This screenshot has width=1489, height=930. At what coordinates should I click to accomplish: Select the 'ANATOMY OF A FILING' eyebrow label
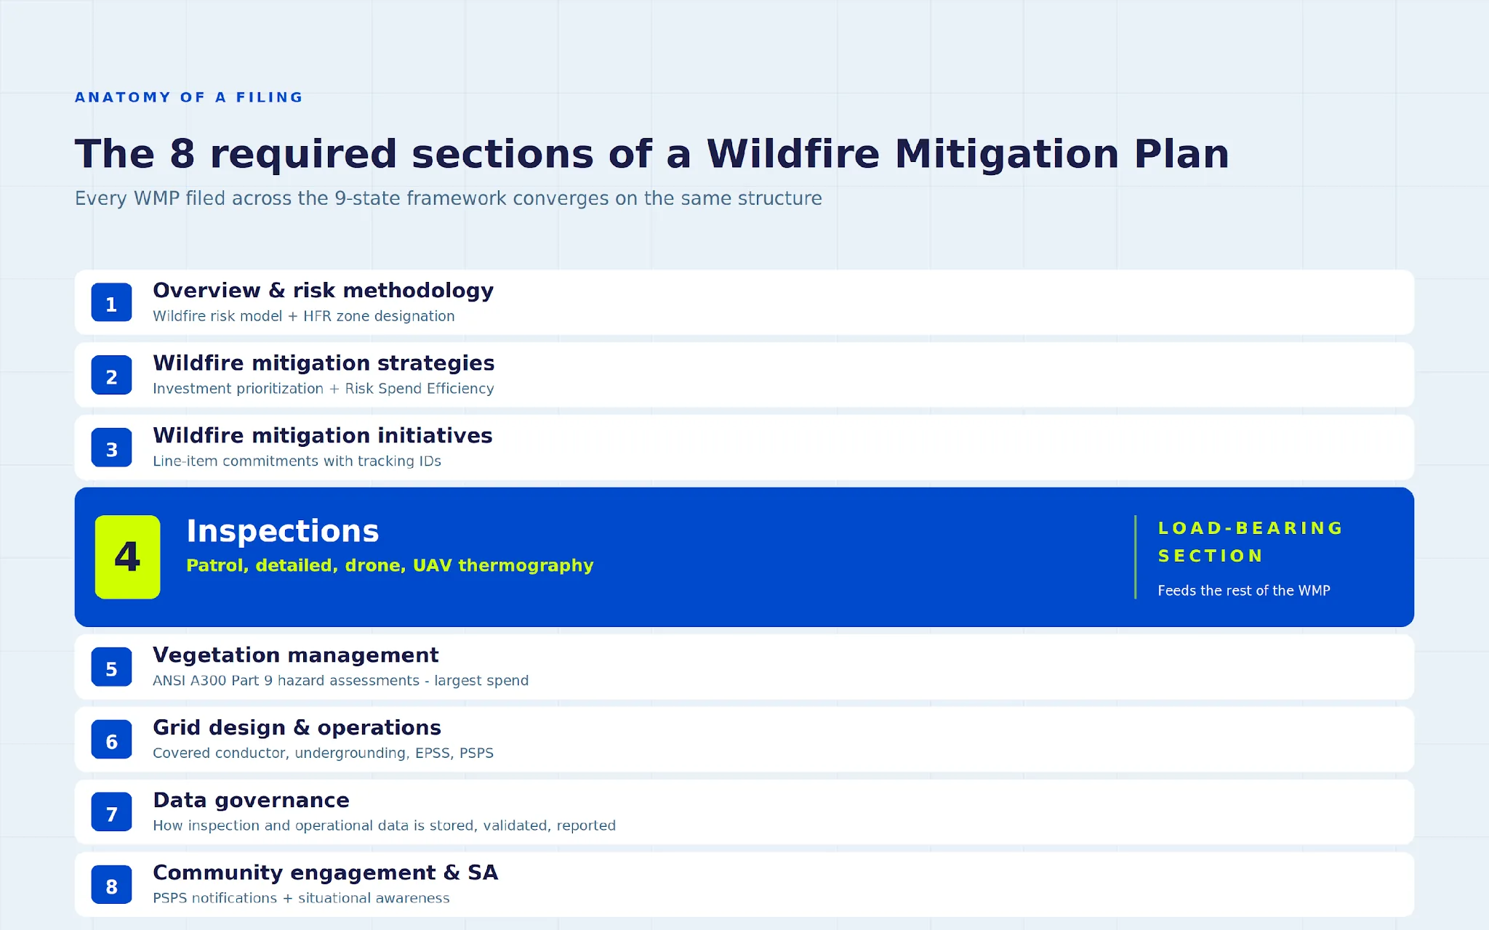[189, 97]
